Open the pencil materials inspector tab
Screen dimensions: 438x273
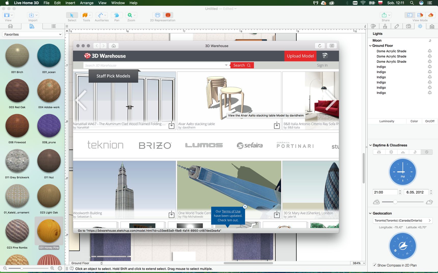[397, 26]
